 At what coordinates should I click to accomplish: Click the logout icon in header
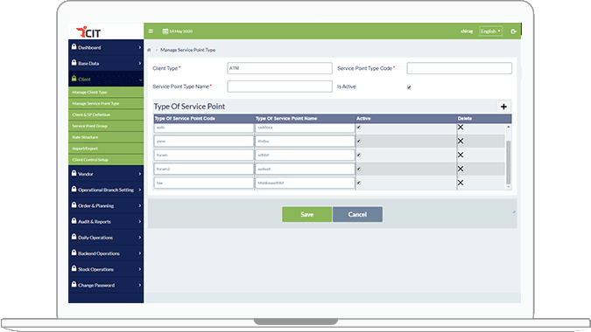tap(513, 31)
